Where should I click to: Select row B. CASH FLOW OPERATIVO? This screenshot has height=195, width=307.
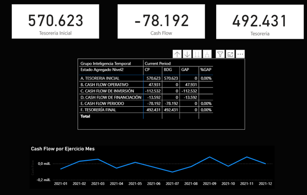click(146, 85)
